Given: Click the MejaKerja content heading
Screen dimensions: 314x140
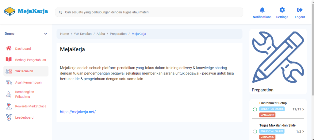Looking at the screenshot, I should 72,49.
